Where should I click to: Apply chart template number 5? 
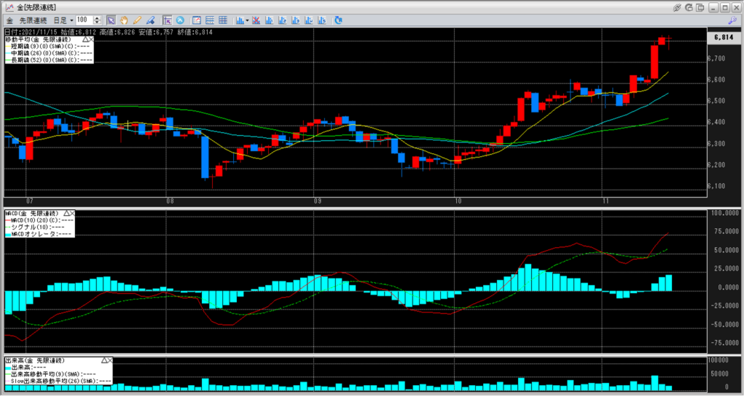pos(322,20)
